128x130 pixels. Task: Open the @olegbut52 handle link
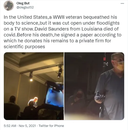point(25,7)
